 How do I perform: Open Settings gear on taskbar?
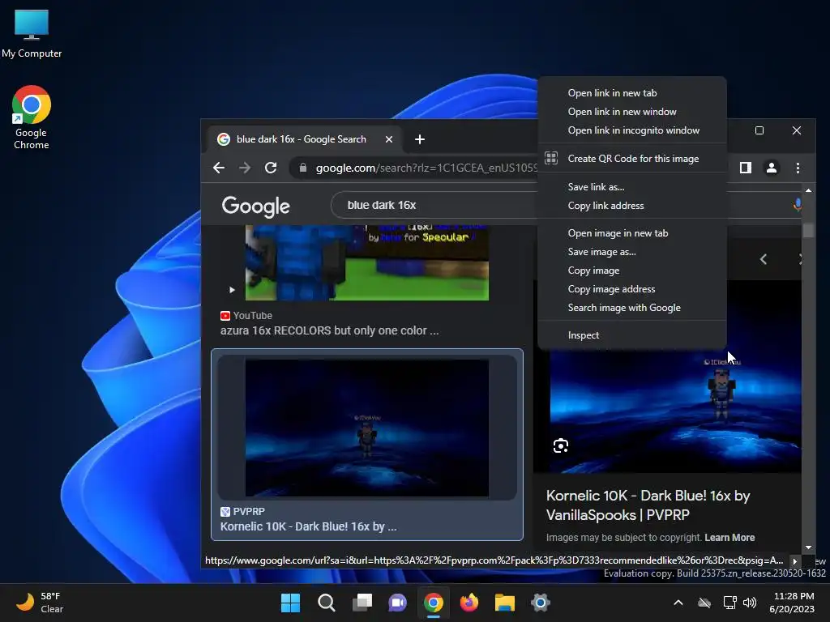coord(541,603)
